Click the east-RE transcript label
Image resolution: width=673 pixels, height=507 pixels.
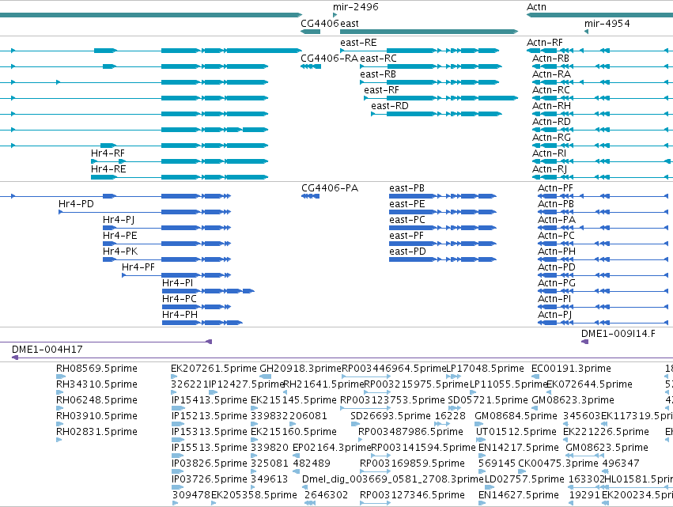point(358,43)
